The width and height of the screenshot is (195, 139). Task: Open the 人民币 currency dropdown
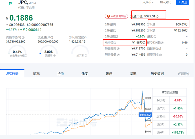pos(148,2)
